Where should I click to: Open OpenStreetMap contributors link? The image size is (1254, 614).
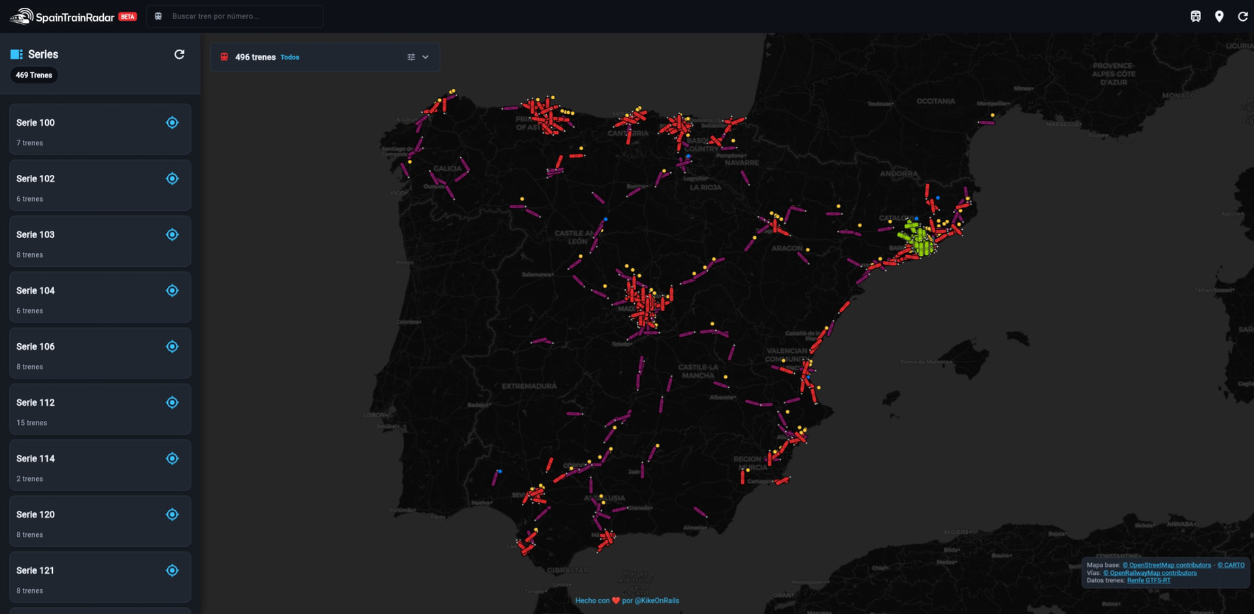(1166, 565)
